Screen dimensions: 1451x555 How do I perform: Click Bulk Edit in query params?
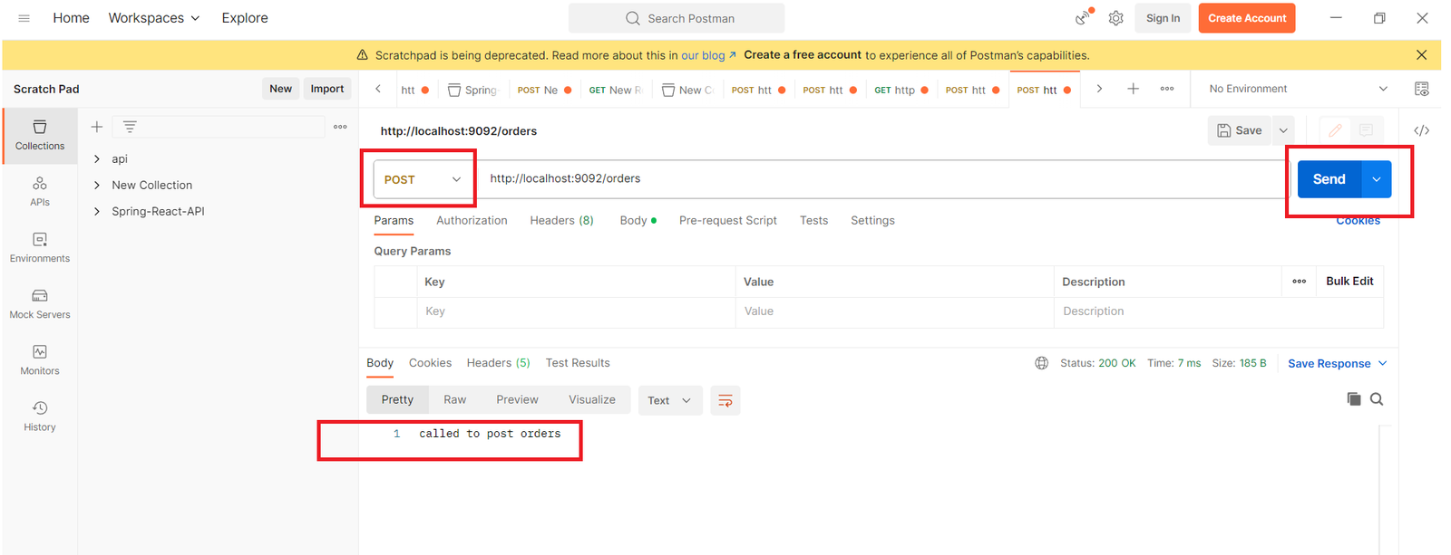click(1349, 282)
